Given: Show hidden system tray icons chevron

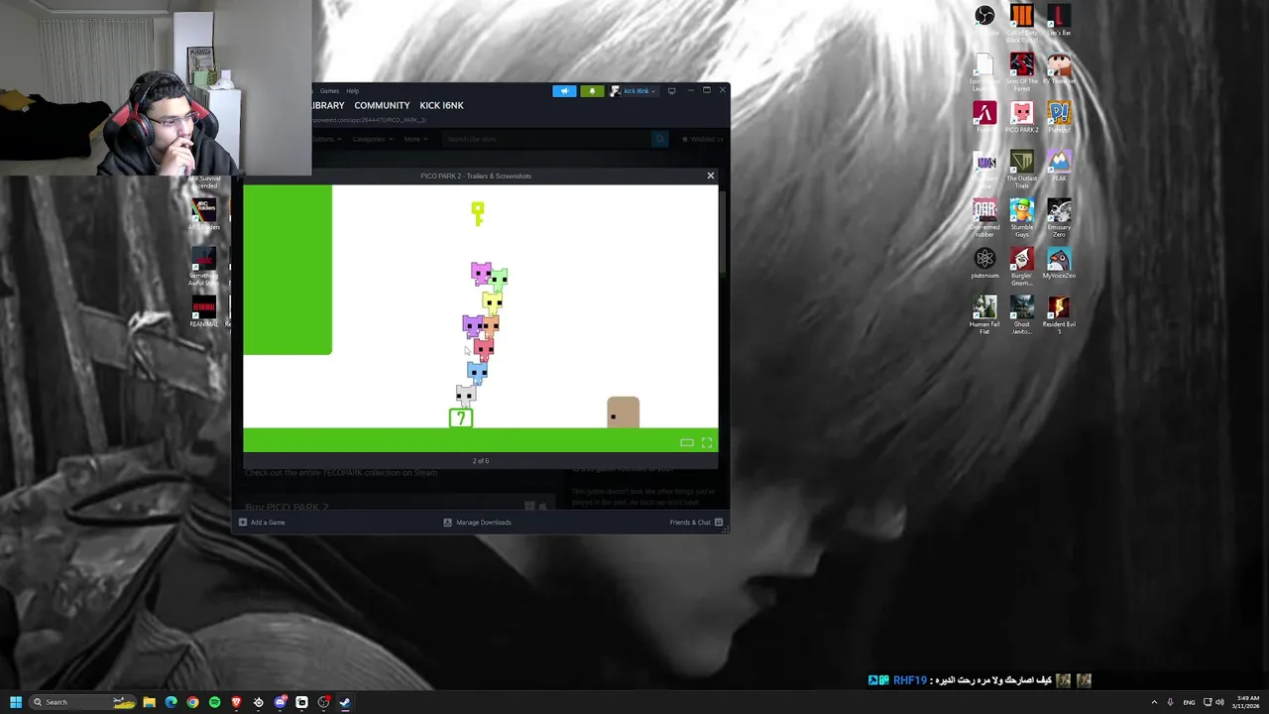Looking at the screenshot, I should (1154, 702).
